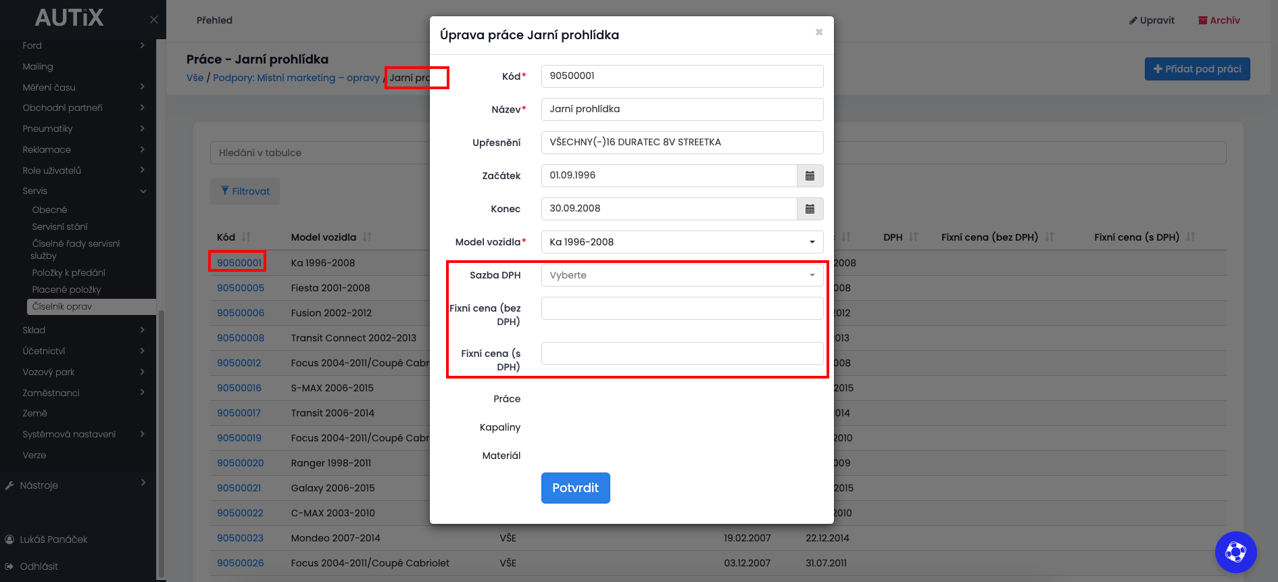
Task: Open the Konec date calendar picker
Action: click(x=810, y=209)
